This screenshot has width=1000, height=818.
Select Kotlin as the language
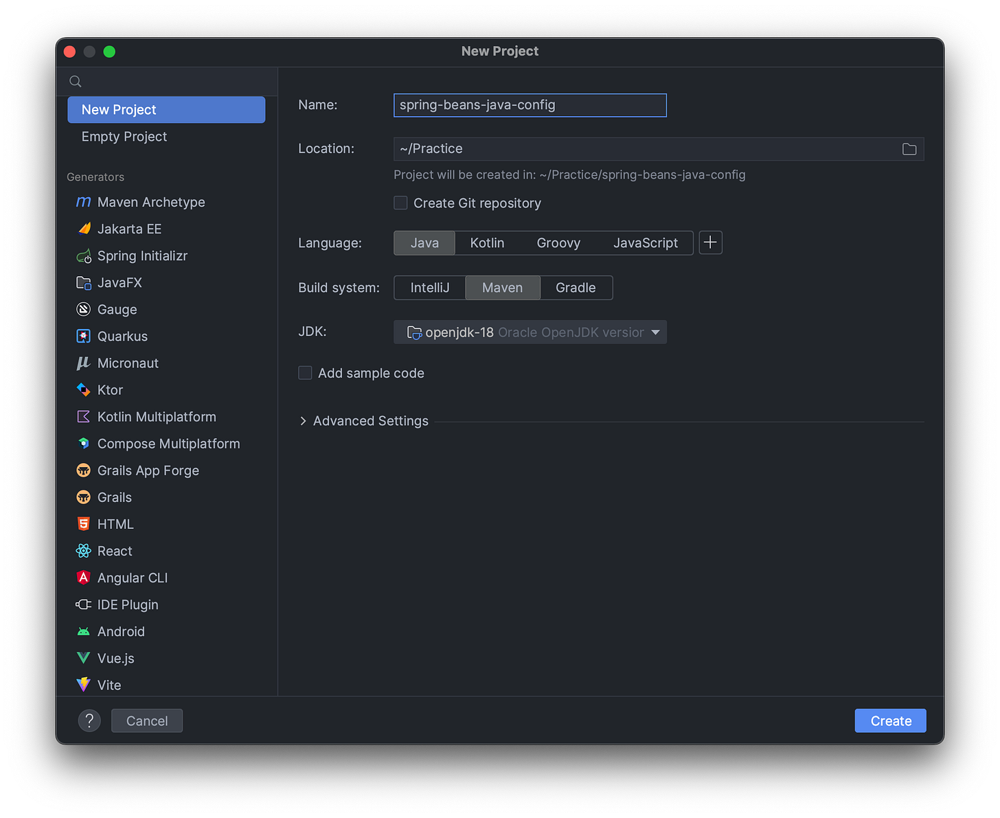coord(487,243)
